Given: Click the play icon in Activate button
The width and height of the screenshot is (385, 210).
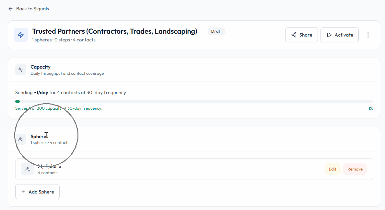Looking at the screenshot, I should pos(329,35).
